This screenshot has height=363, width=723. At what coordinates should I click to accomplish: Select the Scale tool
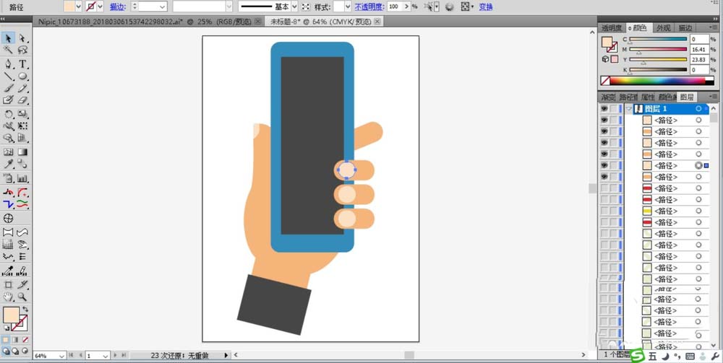tap(22, 113)
